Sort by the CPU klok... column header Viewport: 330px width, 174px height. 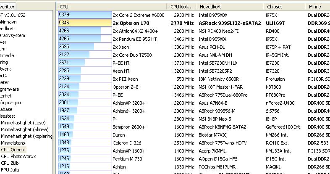(x=181, y=7)
